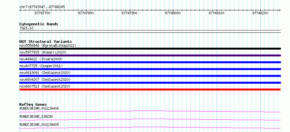
Task: Click the RUNDC3B|NM_001134405 gene label
Action: 39,125
